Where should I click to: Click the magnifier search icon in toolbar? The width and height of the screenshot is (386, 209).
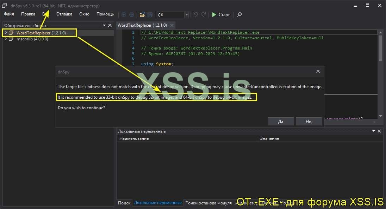[239, 15]
